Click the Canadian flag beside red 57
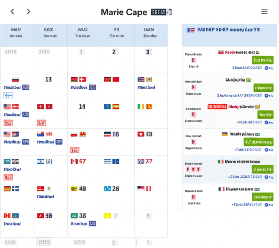 (74, 162)
